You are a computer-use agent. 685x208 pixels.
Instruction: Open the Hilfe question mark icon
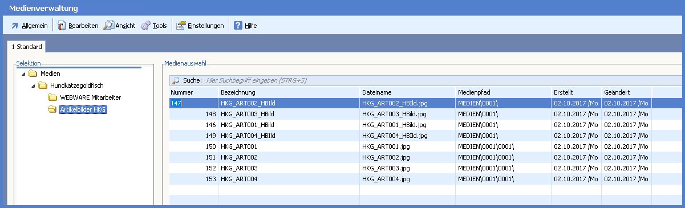pos(238,26)
